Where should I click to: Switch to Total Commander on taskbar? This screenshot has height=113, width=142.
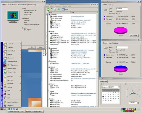16,112
